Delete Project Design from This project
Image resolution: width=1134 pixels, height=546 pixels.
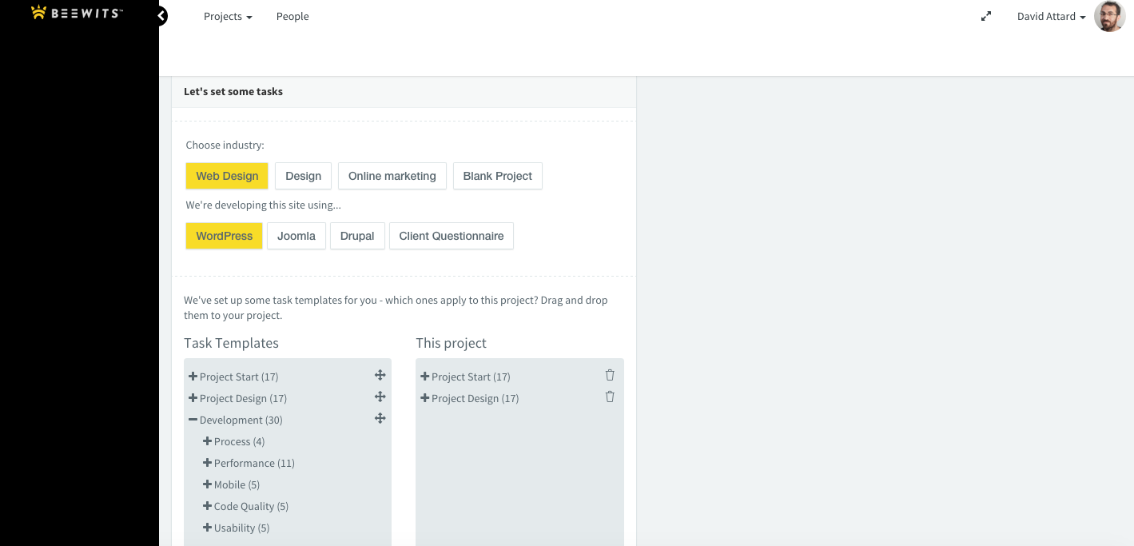pyautogui.click(x=610, y=397)
